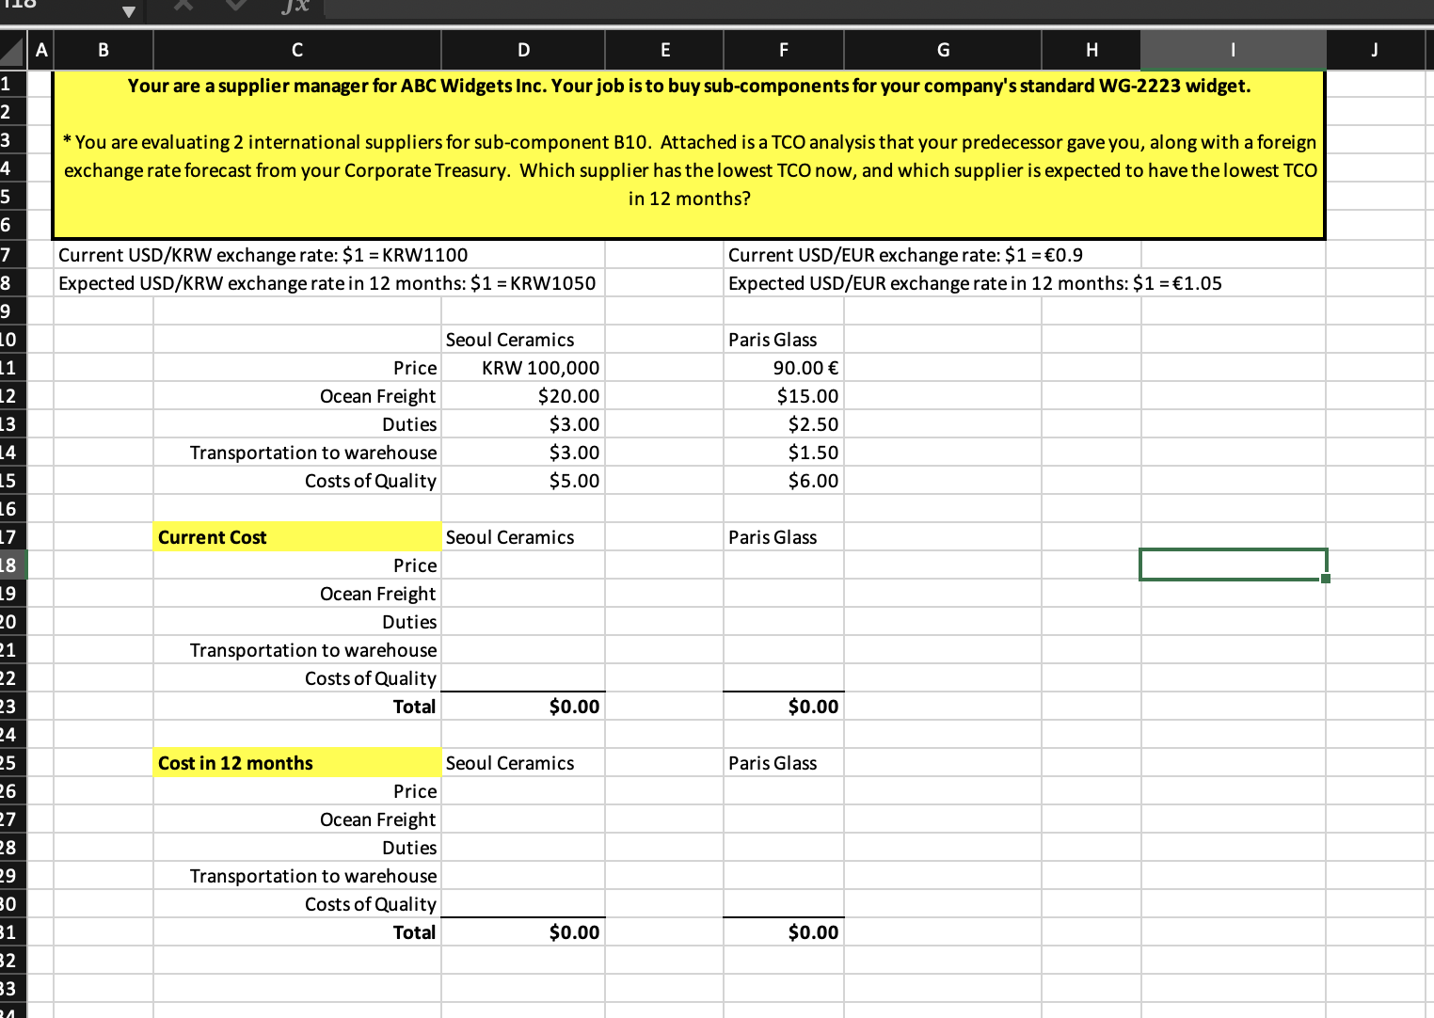This screenshot has width=1434, height=1018.
Task: Click the 'Ocean Freight' label under Cost in 12 months
Action: (378, 819)
